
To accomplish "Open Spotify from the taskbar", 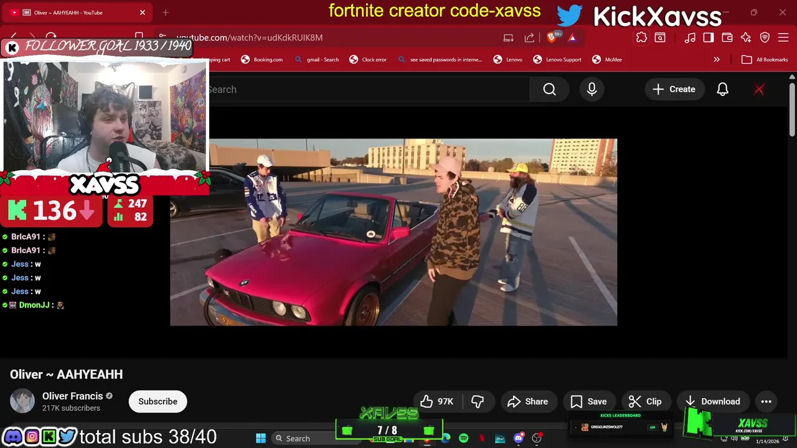I will pyautogui.click(x=463, y=438).
